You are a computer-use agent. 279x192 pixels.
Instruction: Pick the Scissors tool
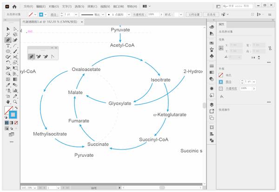(15, 57)
